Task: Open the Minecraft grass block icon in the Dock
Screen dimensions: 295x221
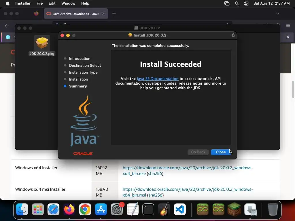Action: (234, 209)
